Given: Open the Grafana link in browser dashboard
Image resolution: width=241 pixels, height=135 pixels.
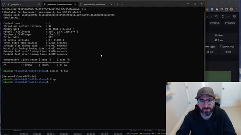Looking at the screenshot, I should [230, 23].
